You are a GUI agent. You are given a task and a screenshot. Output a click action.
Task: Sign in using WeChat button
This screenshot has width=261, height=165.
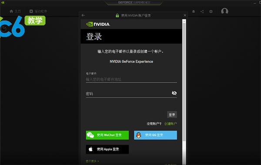[107, 135]
